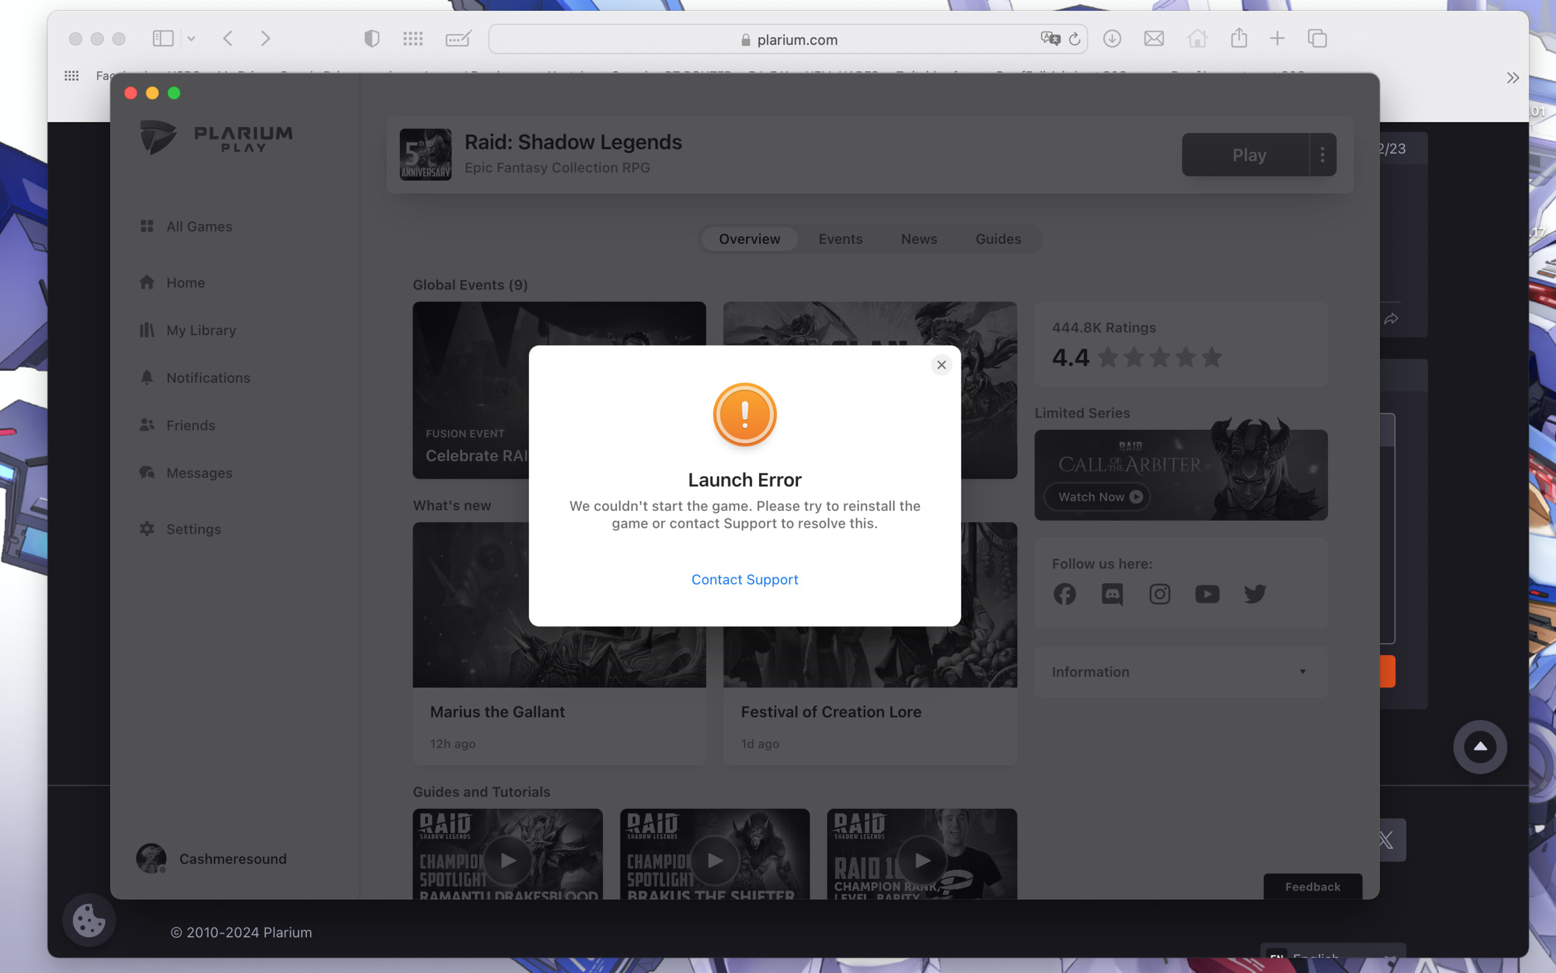Close the Launch Error dialog

click(x=942, y=365)
